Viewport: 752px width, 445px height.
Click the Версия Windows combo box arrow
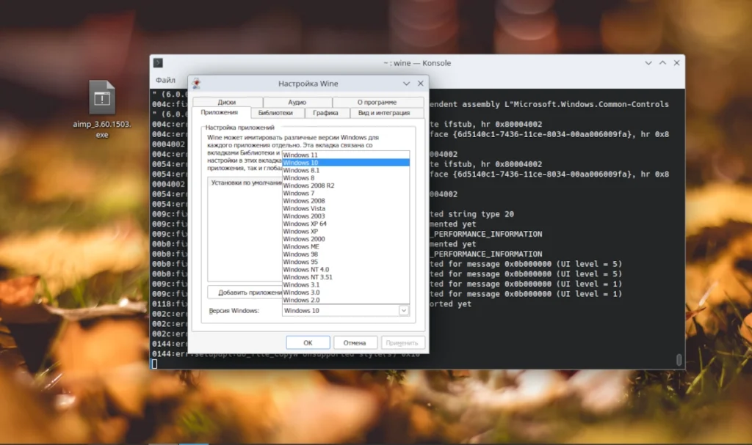[404, 311]
